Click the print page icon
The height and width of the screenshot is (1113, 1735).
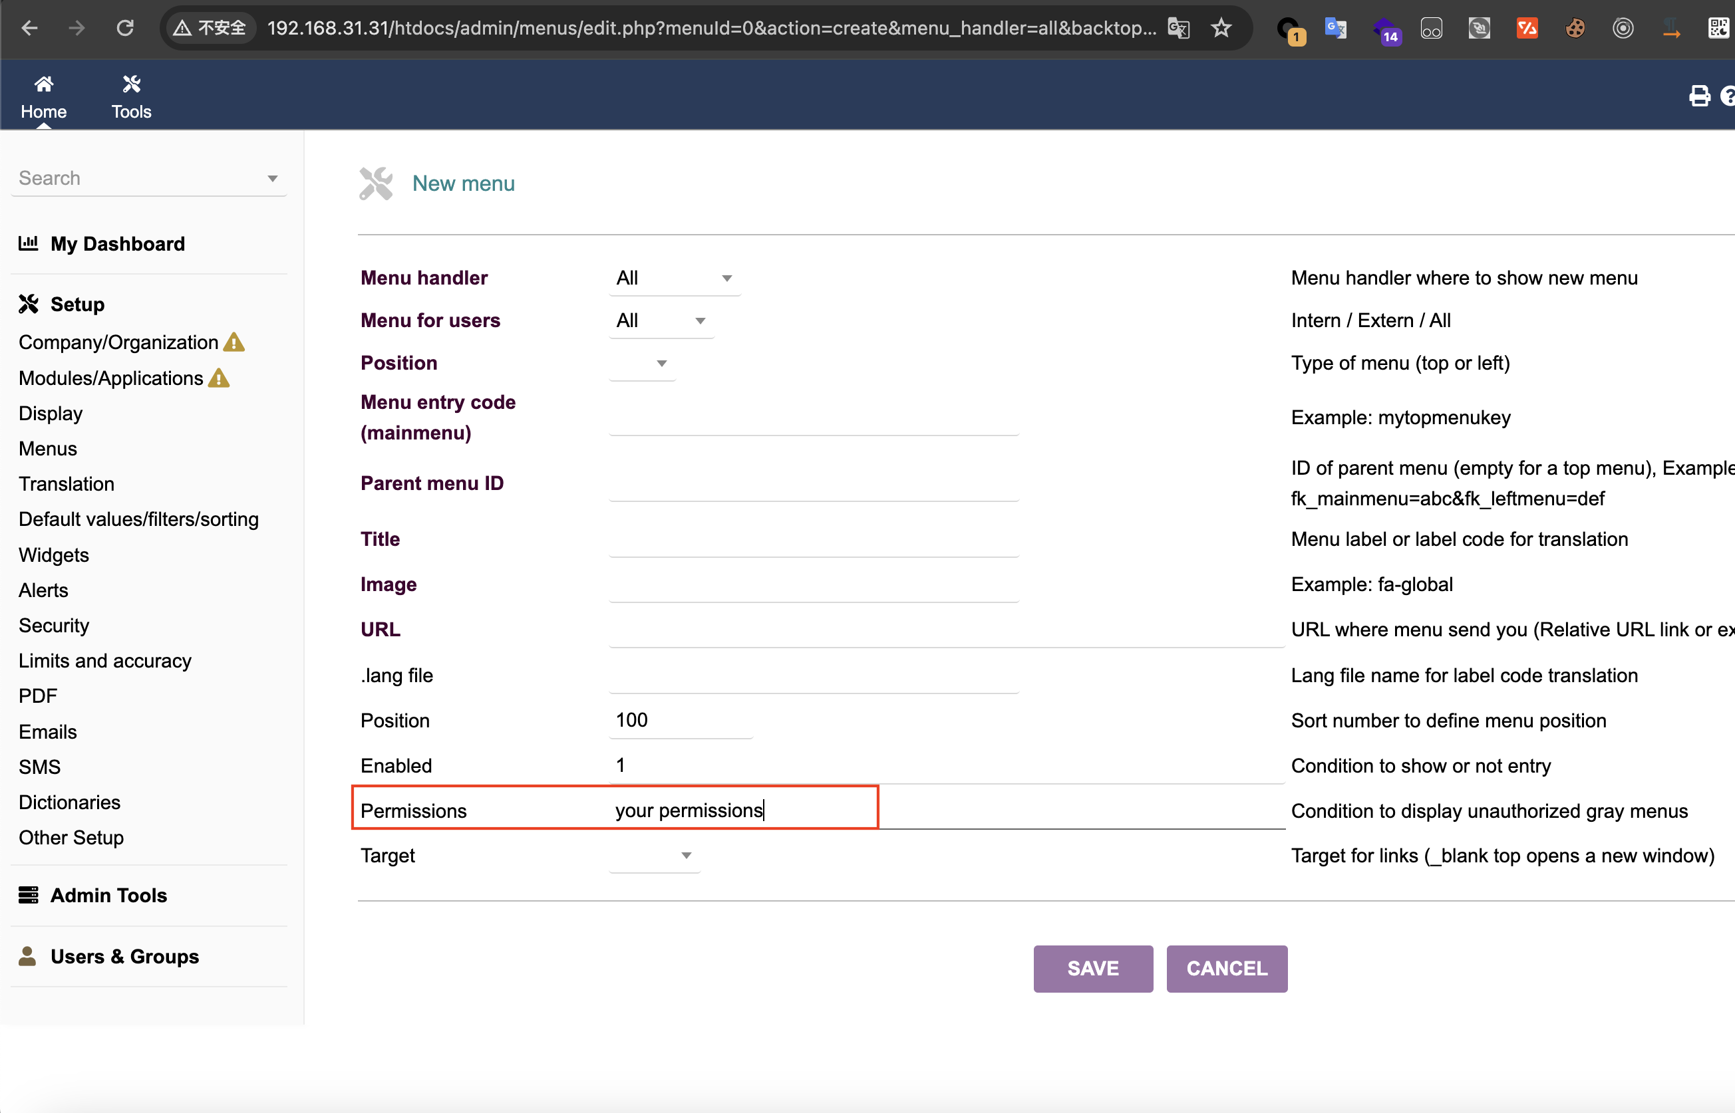click(1699, 95)
